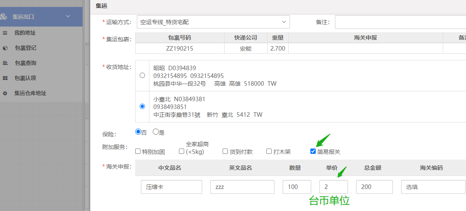Uncheck the 简易报关 checkbox
The image size is (466, 211).
click(313, 151)
